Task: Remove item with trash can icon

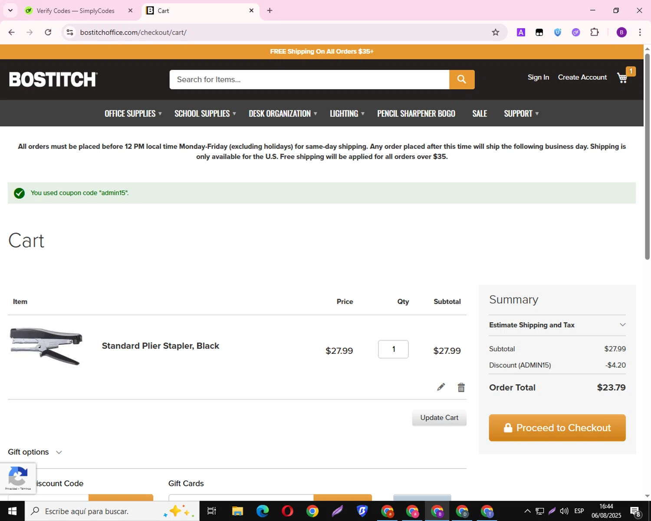Action: (x=461, y=387)
